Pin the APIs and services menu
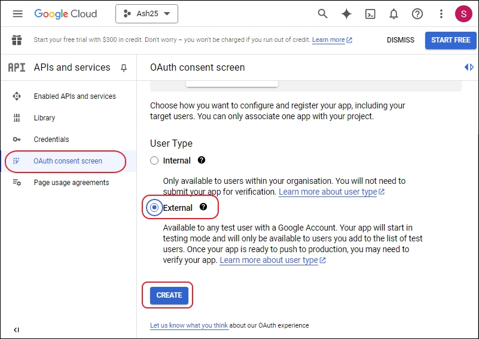Image resolution: width=479 pixels, height=339 pixels. pos(124,68)
